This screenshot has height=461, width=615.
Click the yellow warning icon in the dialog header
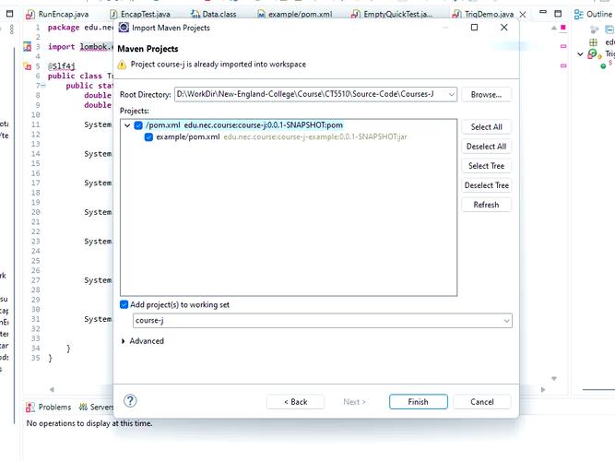click(123, 65)
